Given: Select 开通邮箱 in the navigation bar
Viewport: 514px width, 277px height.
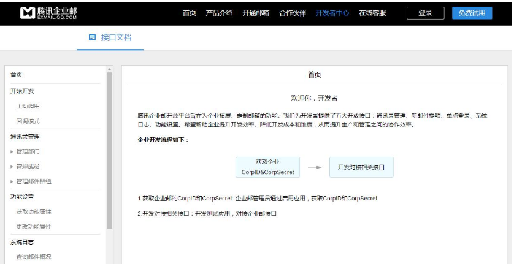Looking at the screenshot, I should click(x=256, y=13).
